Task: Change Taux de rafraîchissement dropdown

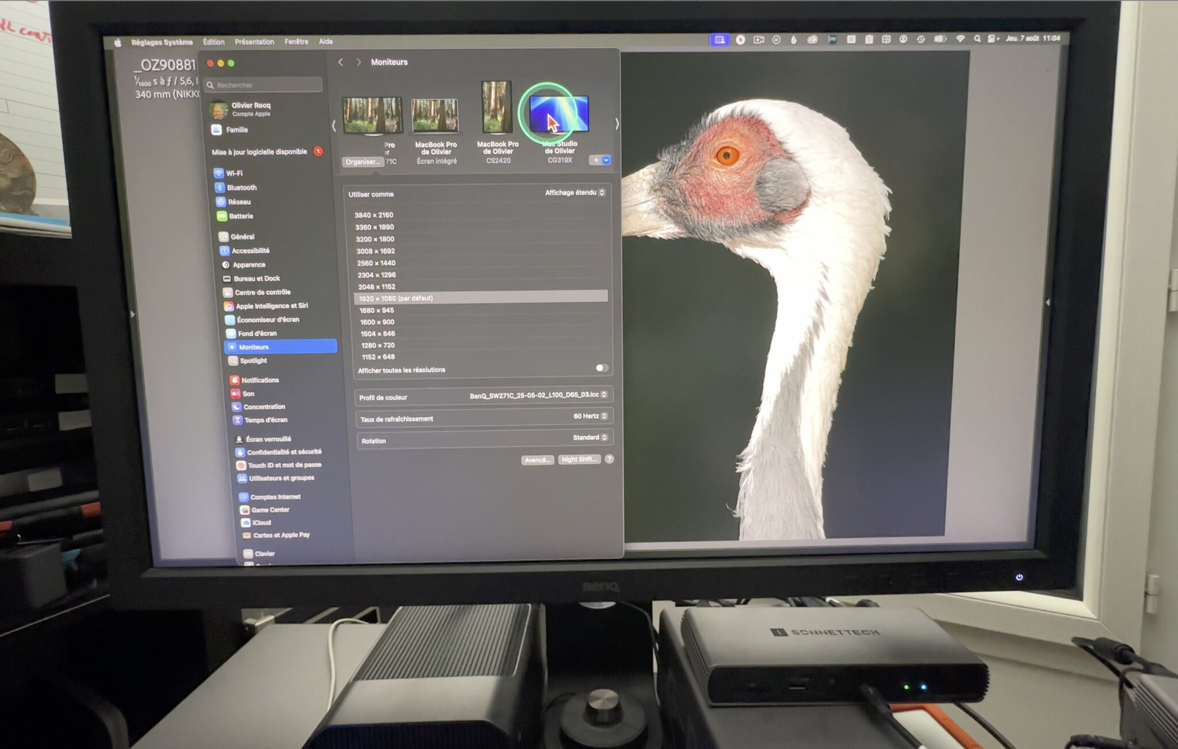Action: pyautogui.click(x=591, y=416)
